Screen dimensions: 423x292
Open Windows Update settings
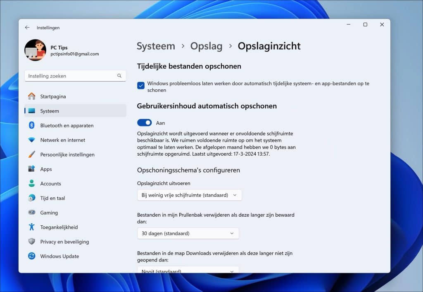pos(75,256)
